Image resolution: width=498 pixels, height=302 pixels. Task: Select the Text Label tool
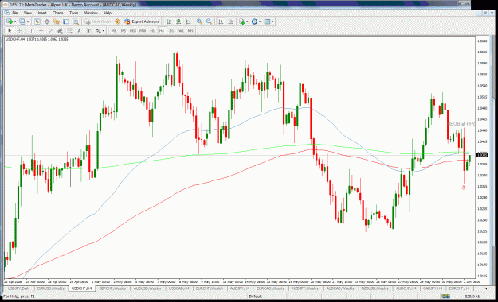(x=88, y=31)
